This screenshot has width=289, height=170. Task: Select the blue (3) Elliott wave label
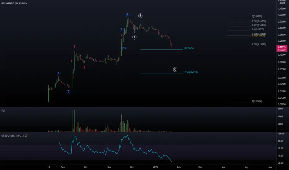pos(122,30)
